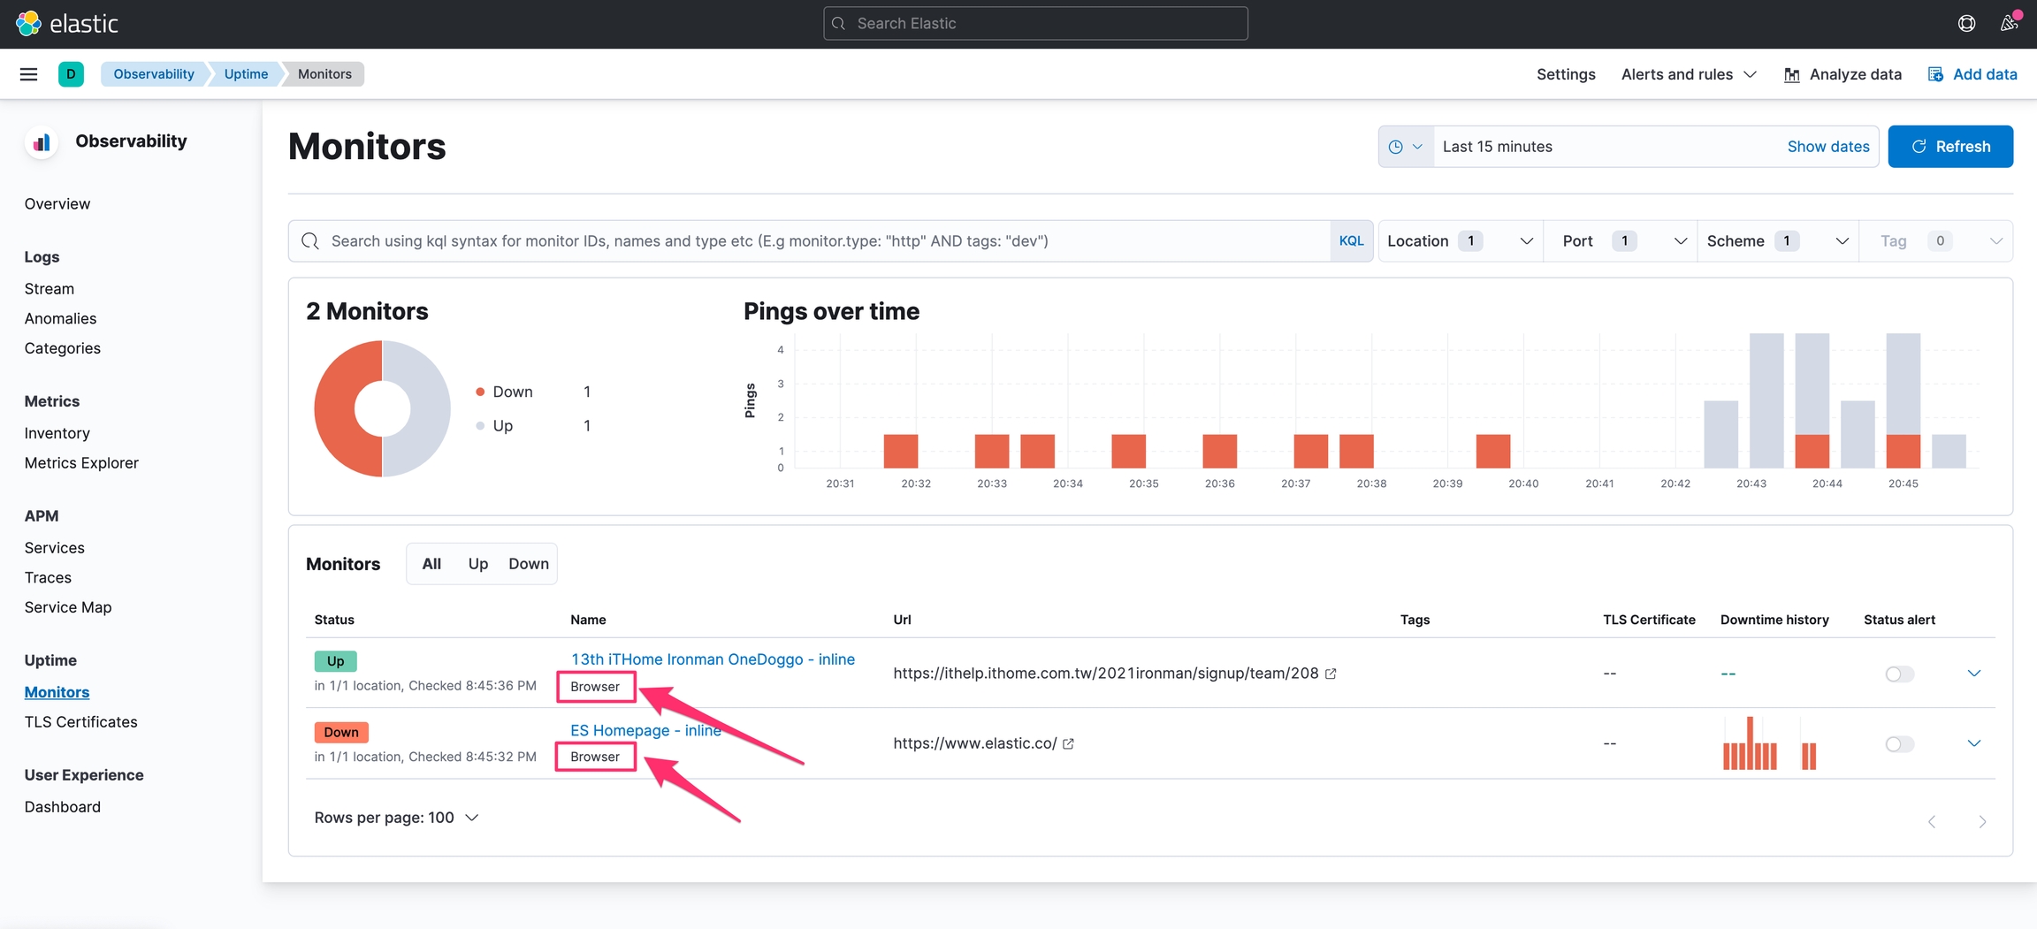Screen dimensions: 2037x929
Task: Open Rows per page selector
Action: pyautogui.click(x=396, y=818)
